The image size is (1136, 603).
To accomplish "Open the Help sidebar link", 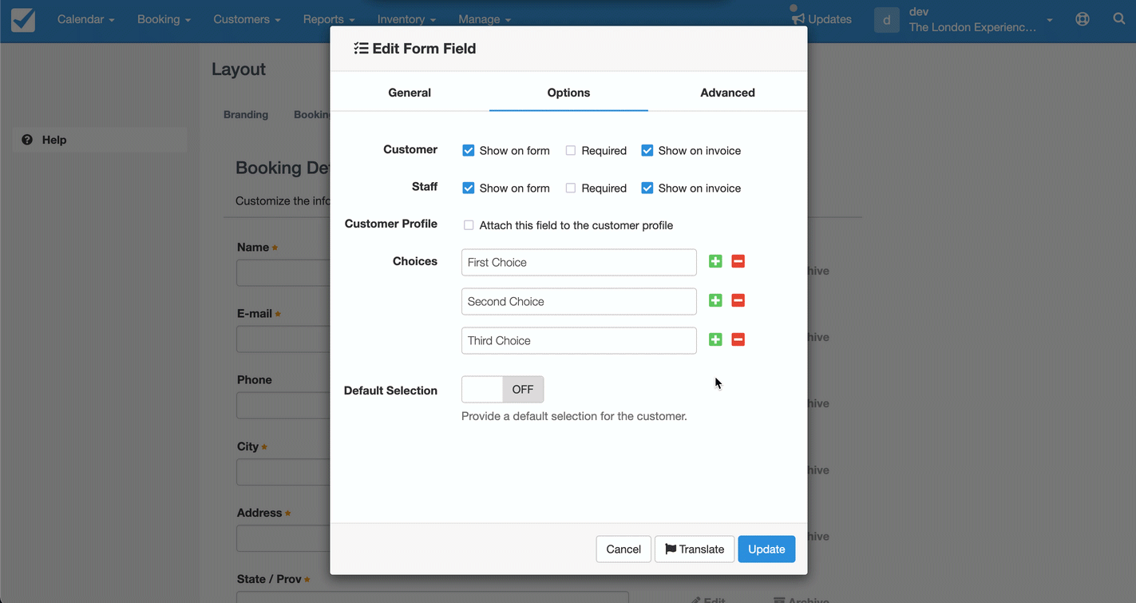I will [x=101, y=140].
